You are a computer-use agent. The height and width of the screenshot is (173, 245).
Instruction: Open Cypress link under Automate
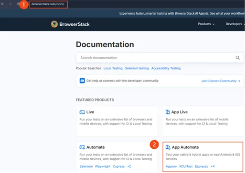pyautogui.click(x=118, y=166)
